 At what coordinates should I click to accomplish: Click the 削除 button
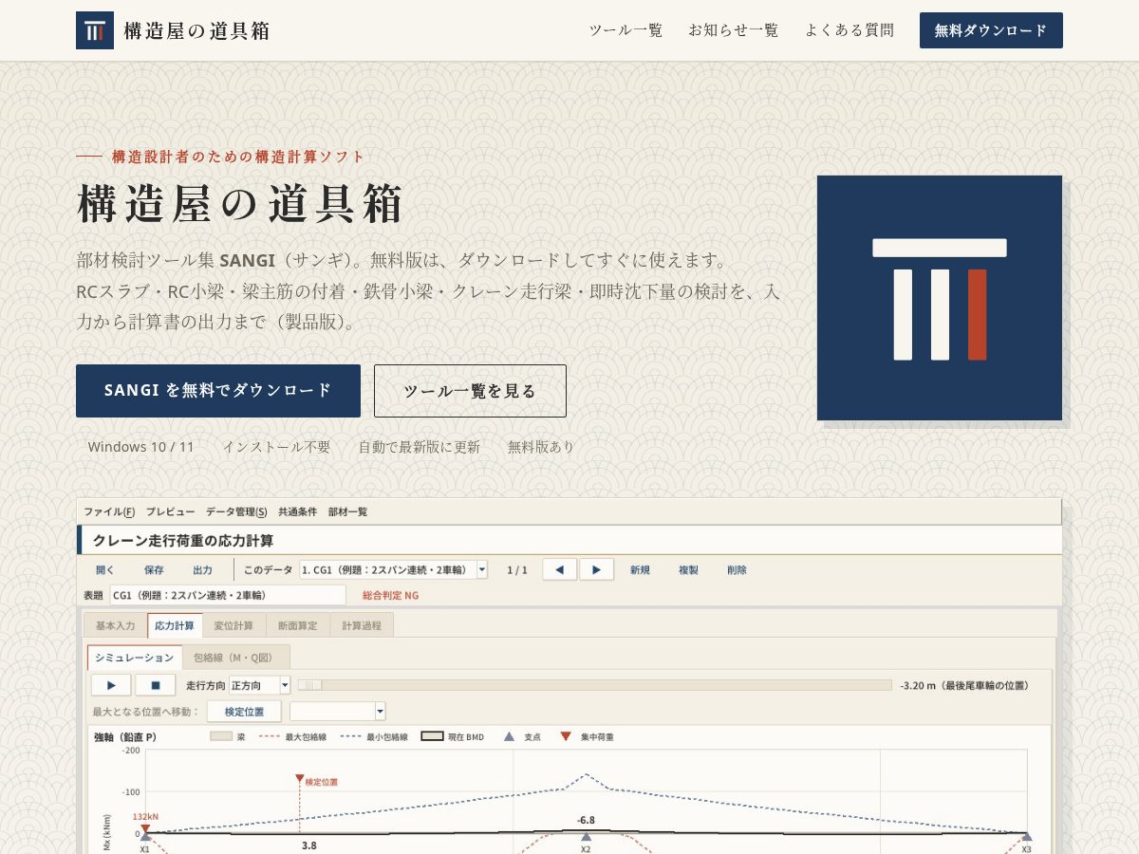(737, 570)
